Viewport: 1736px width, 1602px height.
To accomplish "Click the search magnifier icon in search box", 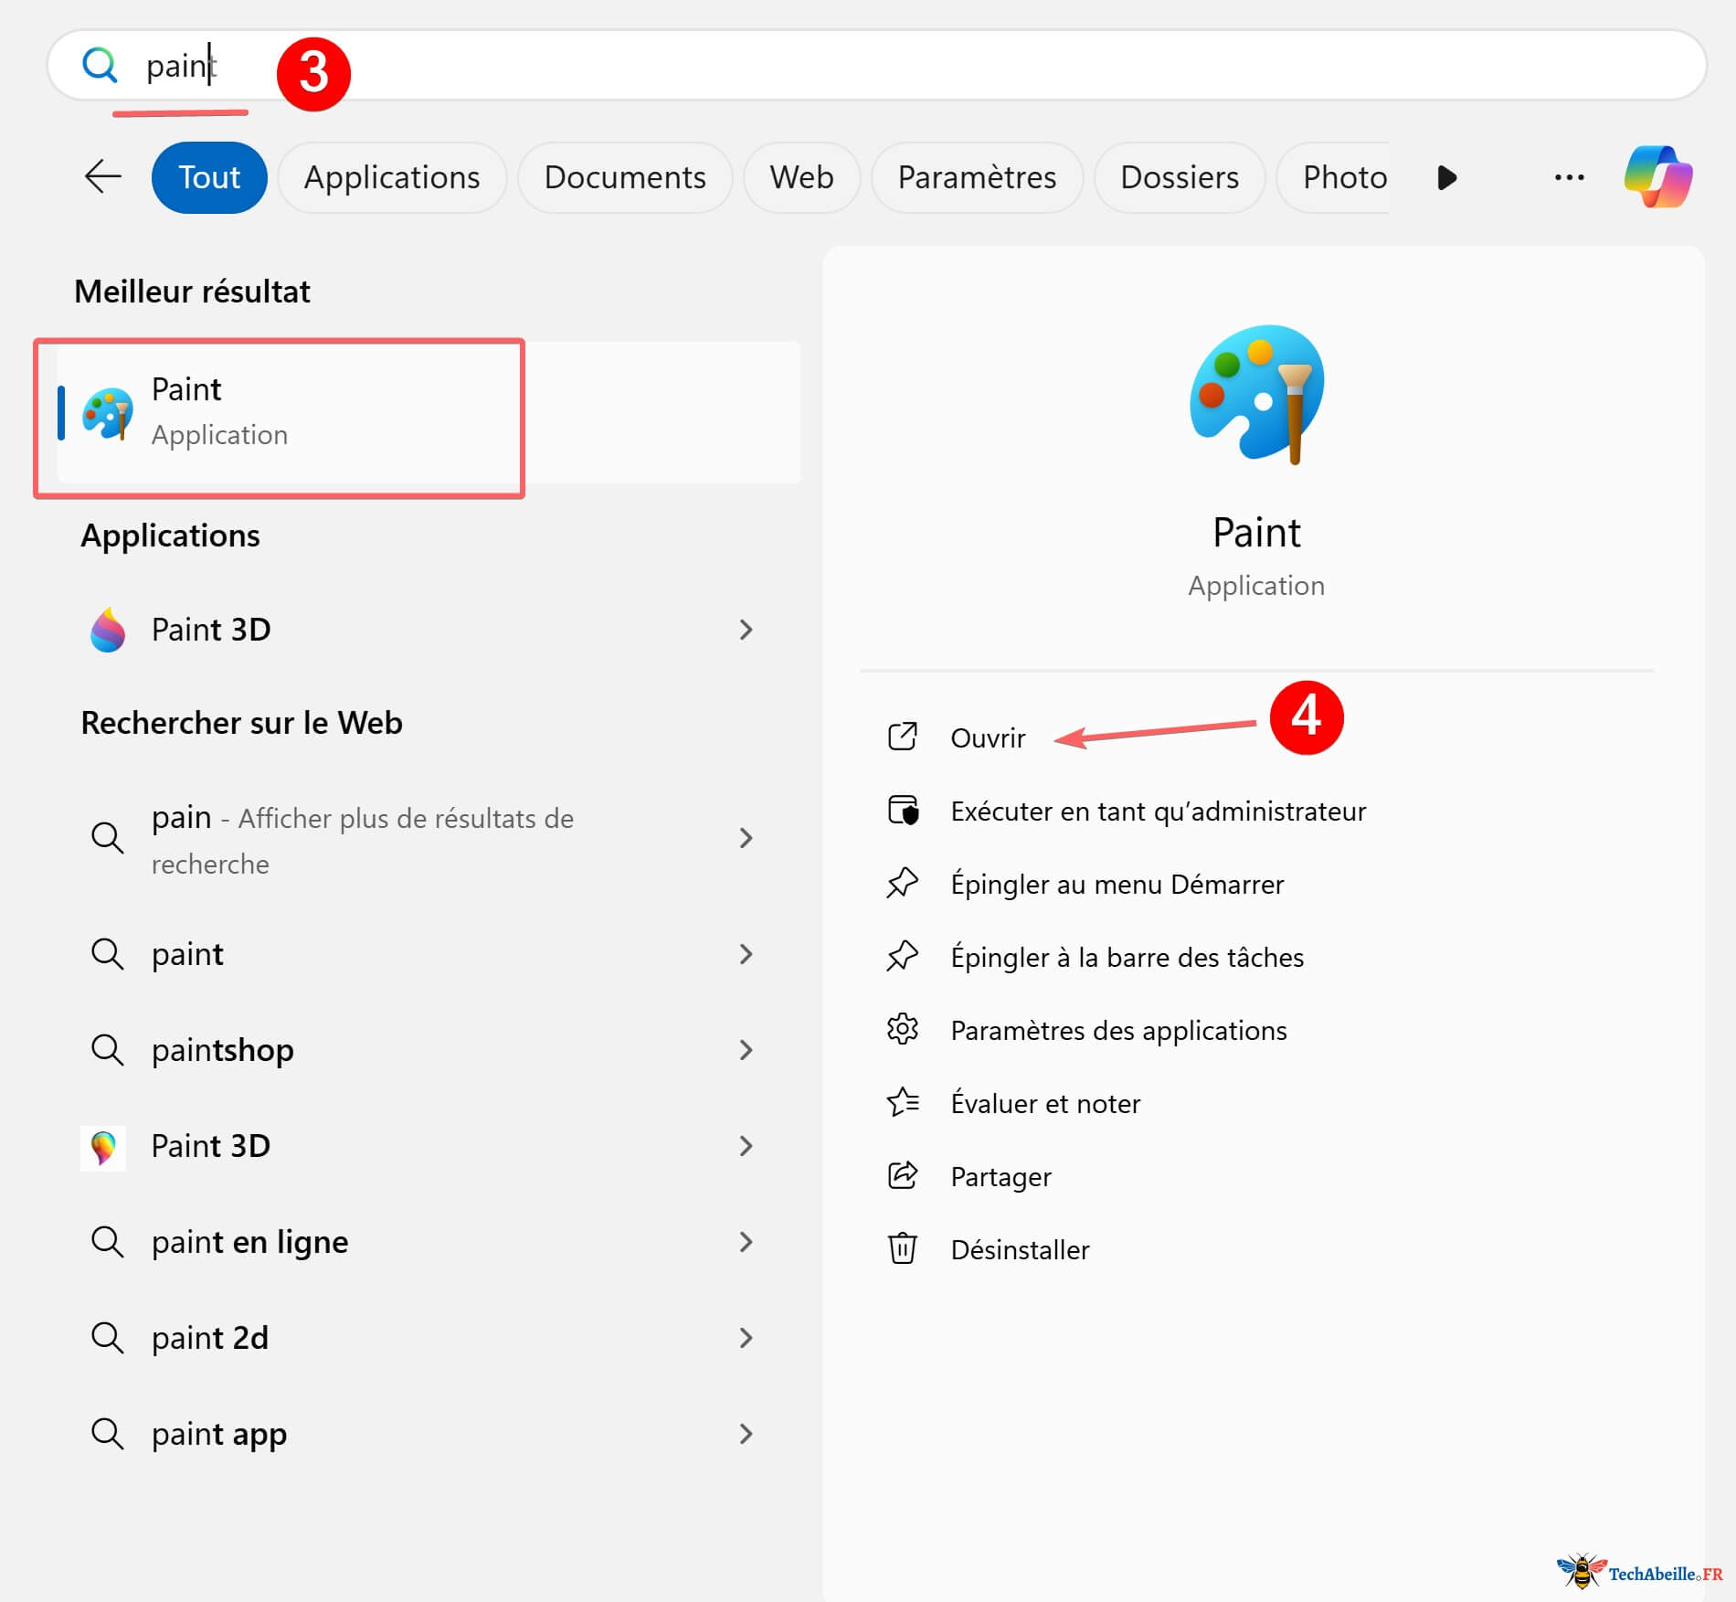I will point(100,66).
